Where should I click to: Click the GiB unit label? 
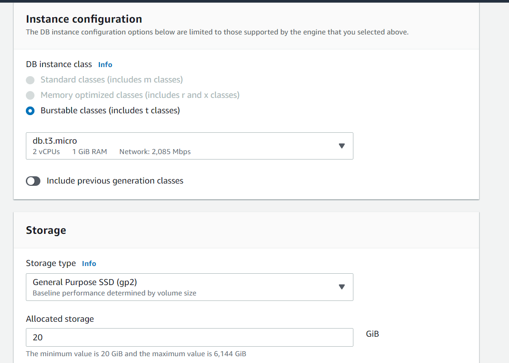click(372, 334)
